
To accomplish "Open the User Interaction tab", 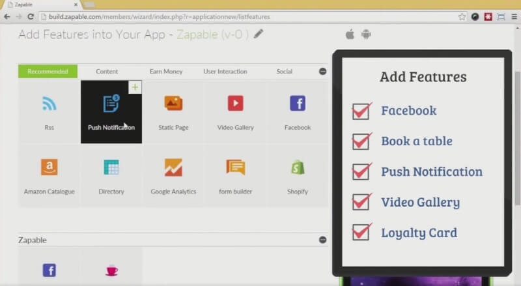I will click(x=225, y=71).
